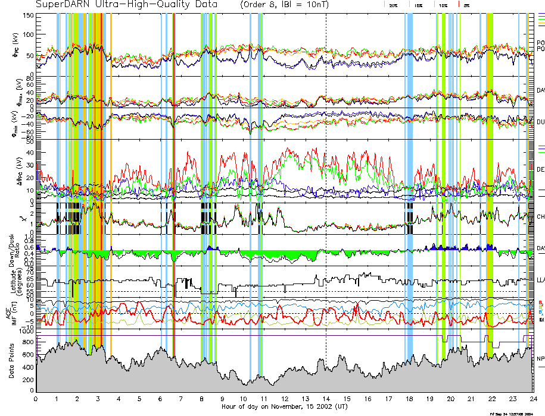Screen dimensions: 545x416
Task: Click the olive By legend entry
Action: 541,307
